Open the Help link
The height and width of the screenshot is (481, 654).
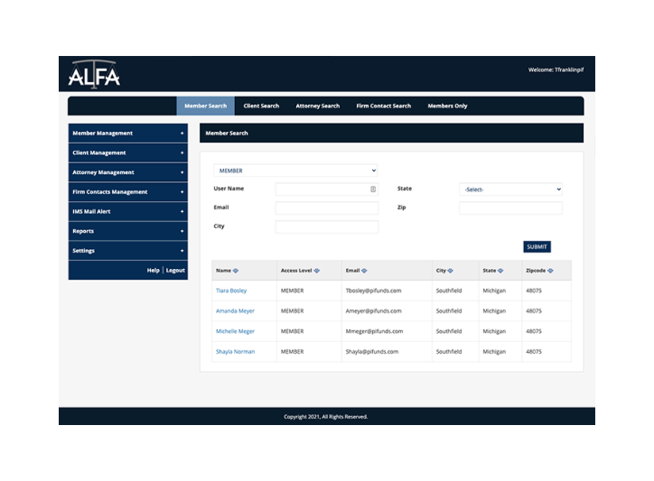coord(153,271)
